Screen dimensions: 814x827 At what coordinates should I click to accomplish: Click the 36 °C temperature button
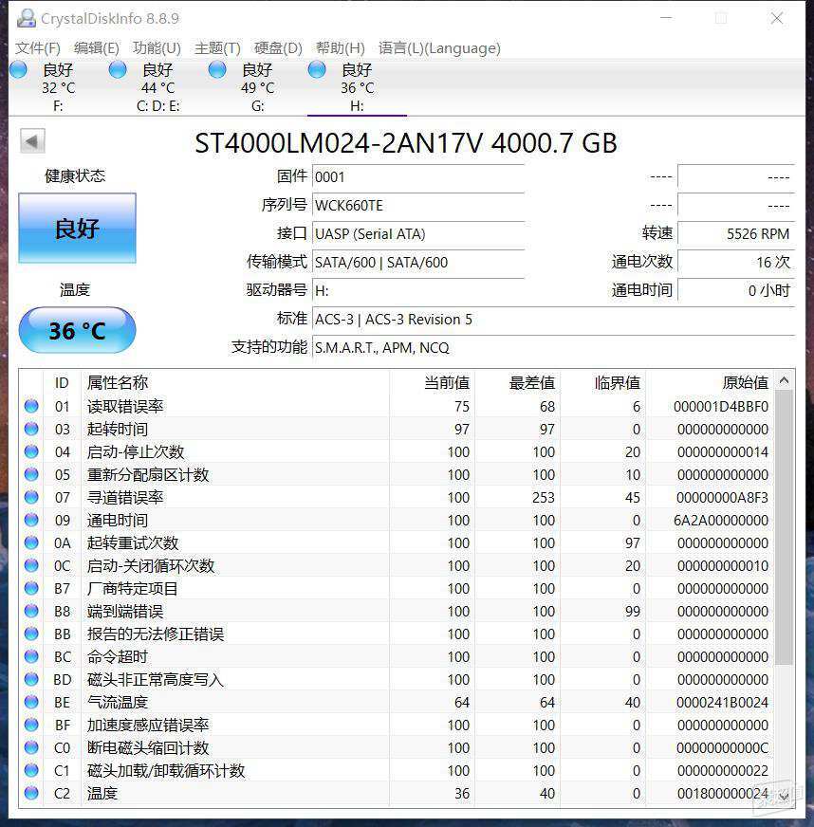coord(77,331)
